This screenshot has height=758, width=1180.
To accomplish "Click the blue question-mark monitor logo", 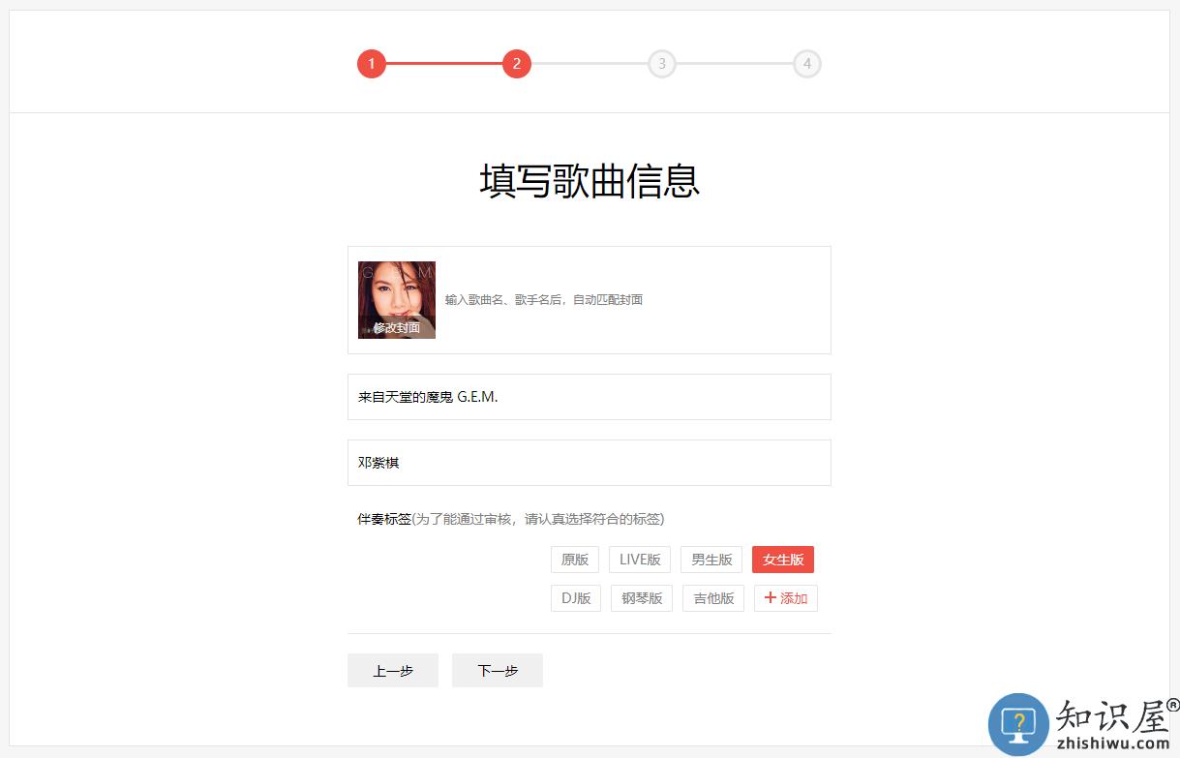I will pos(1018,724).
